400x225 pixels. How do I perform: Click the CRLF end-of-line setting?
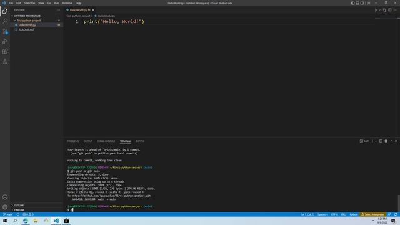pos(344,214)
